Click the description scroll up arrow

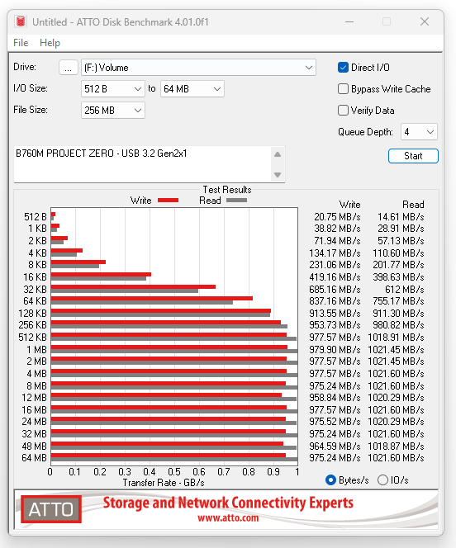(x=278, y=154)
